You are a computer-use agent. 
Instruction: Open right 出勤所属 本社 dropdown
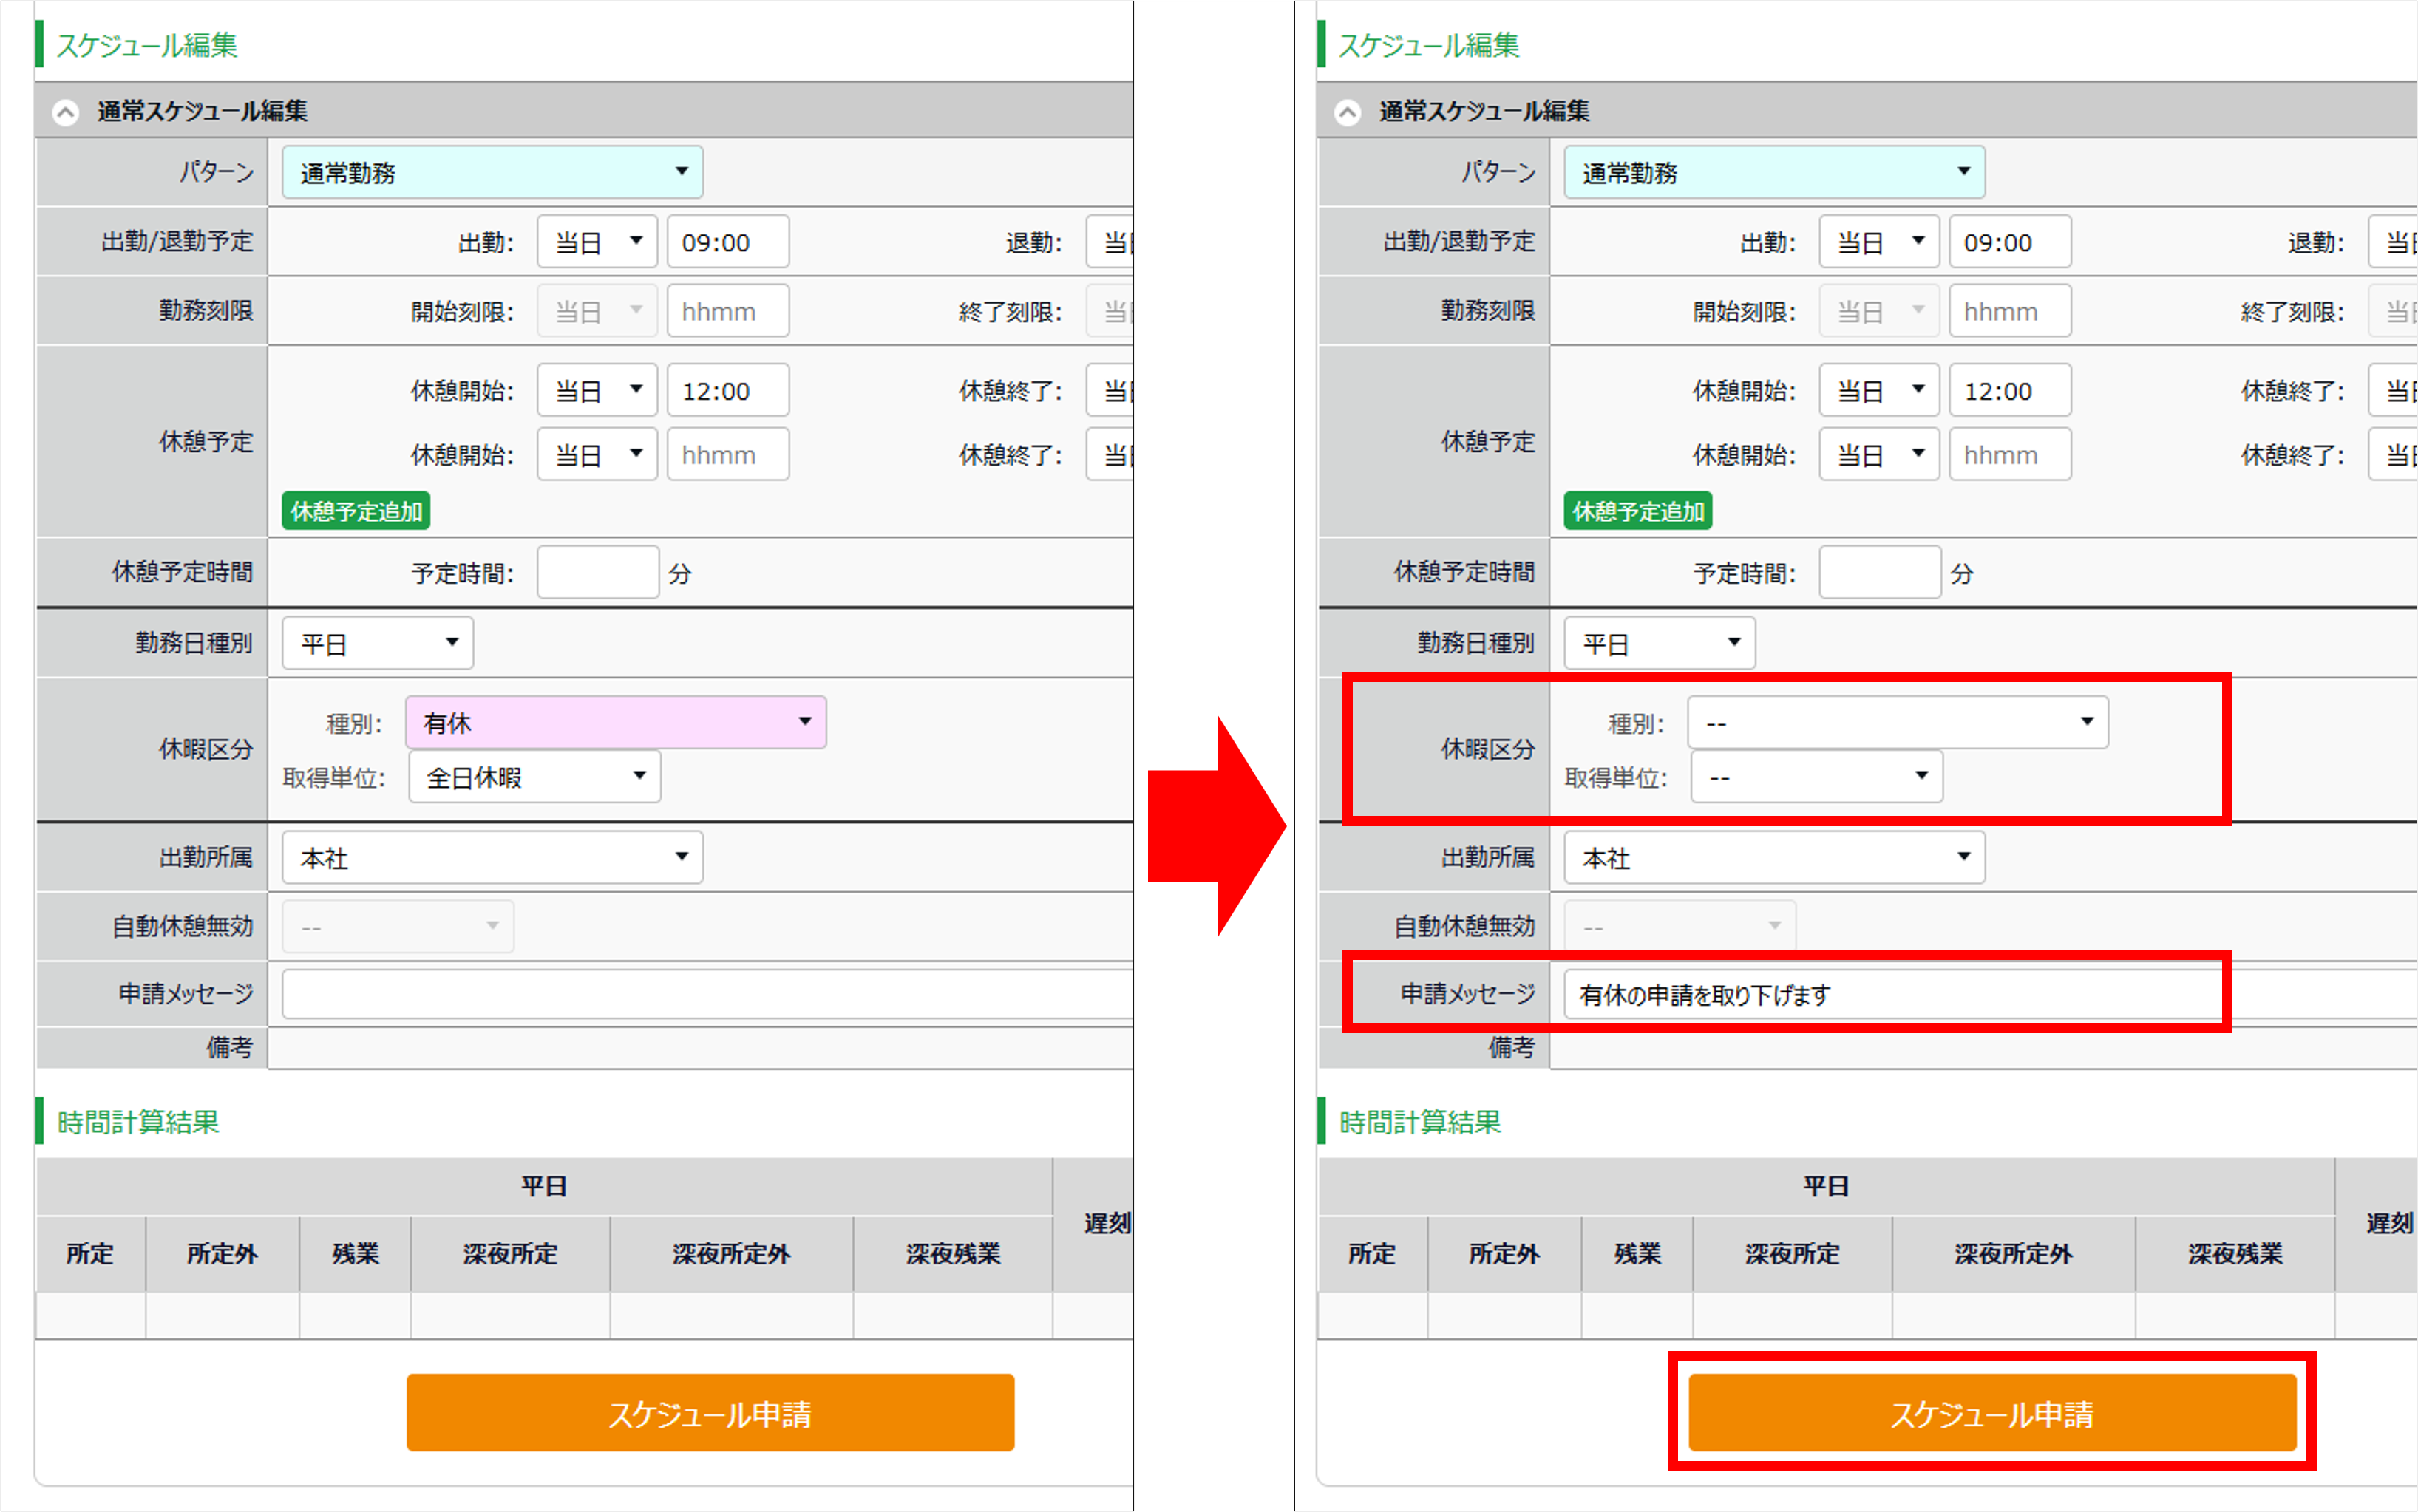coord(1774,857)
